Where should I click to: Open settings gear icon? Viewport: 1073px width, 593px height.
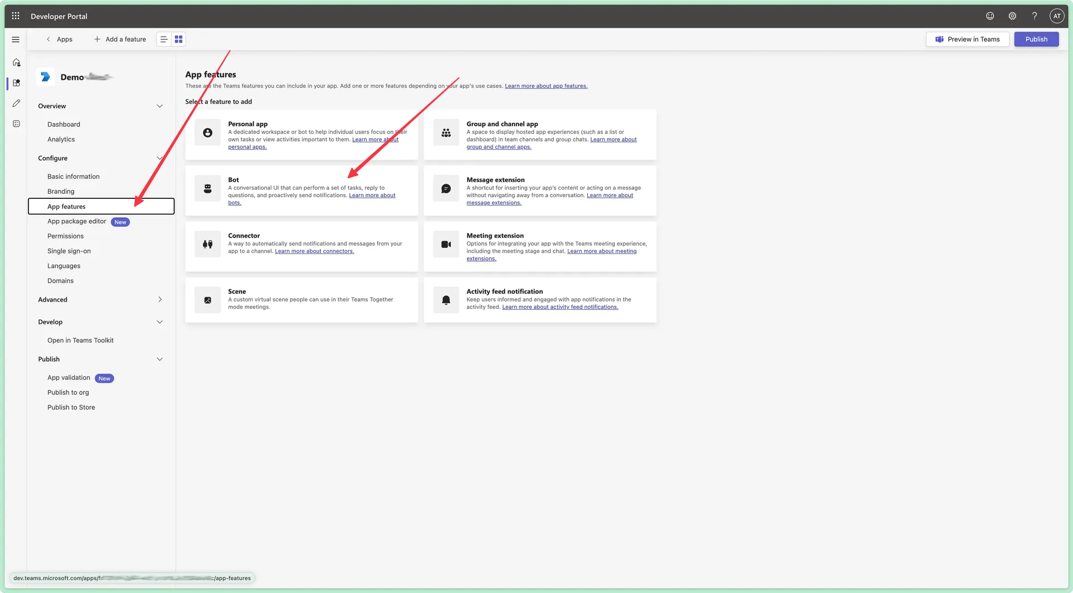point(1012,16)
